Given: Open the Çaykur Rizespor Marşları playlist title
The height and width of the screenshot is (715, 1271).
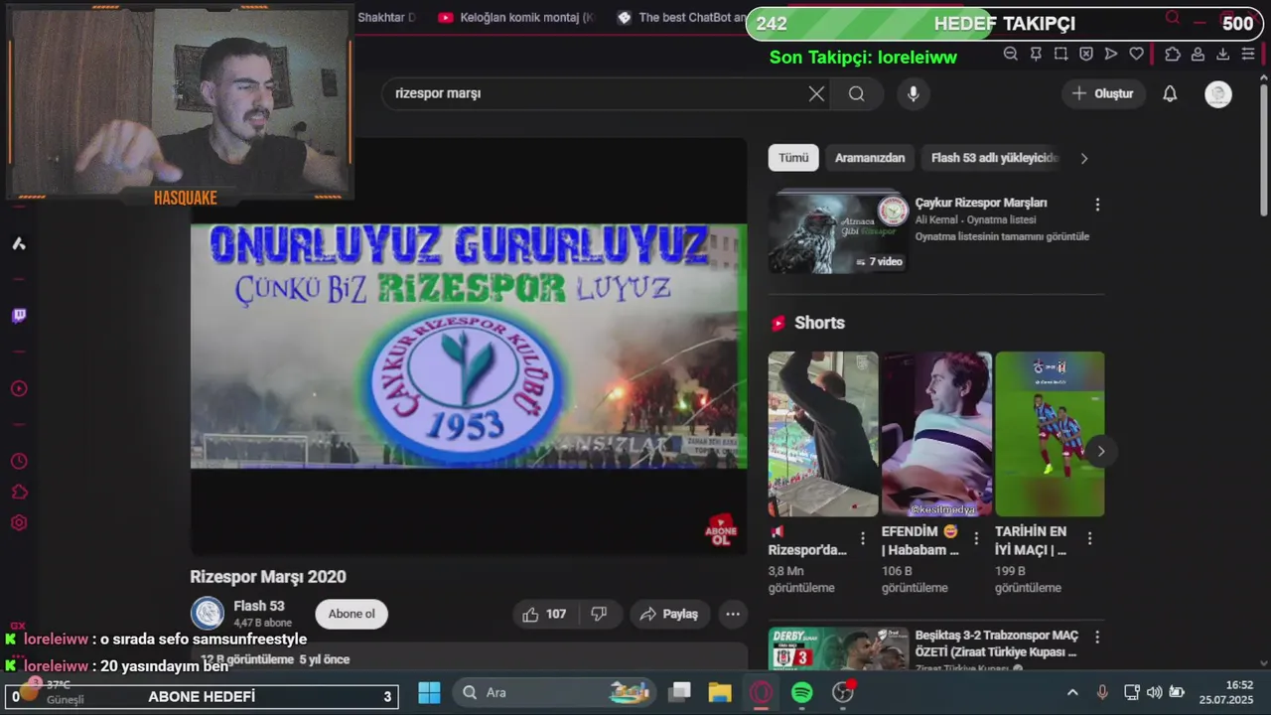Looking at the screenshot, I should coord(981,203).
